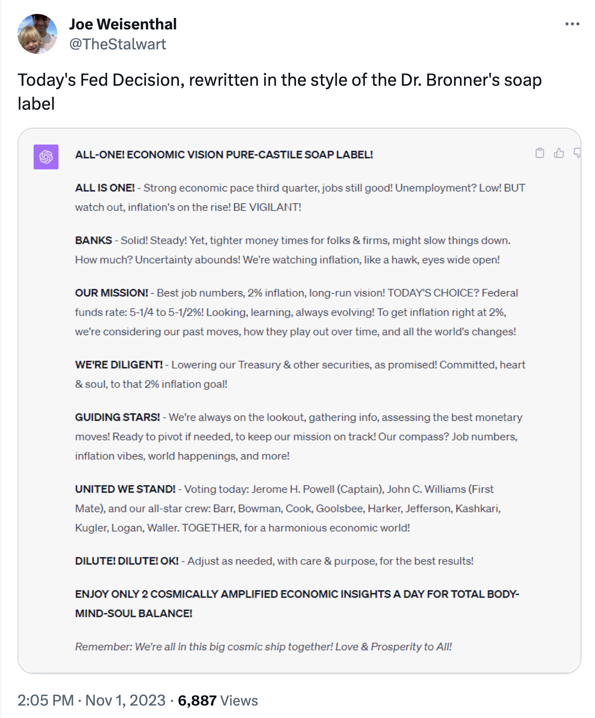Click the Joe Weisenthal display name

coord(123,24)
